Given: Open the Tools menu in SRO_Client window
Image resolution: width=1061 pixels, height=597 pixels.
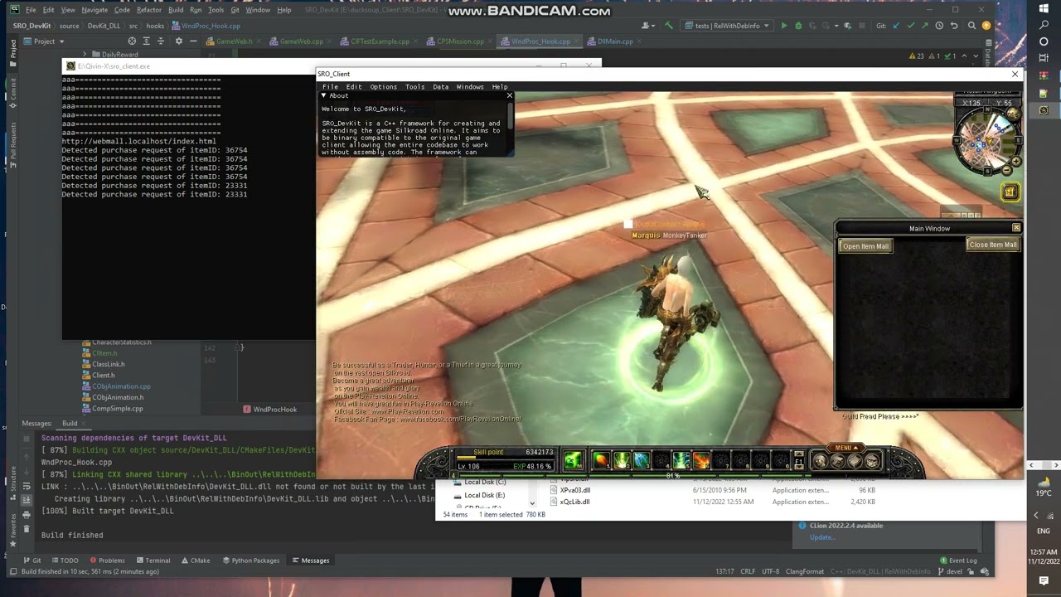Looking at the screenshot, I should [414, 87].
